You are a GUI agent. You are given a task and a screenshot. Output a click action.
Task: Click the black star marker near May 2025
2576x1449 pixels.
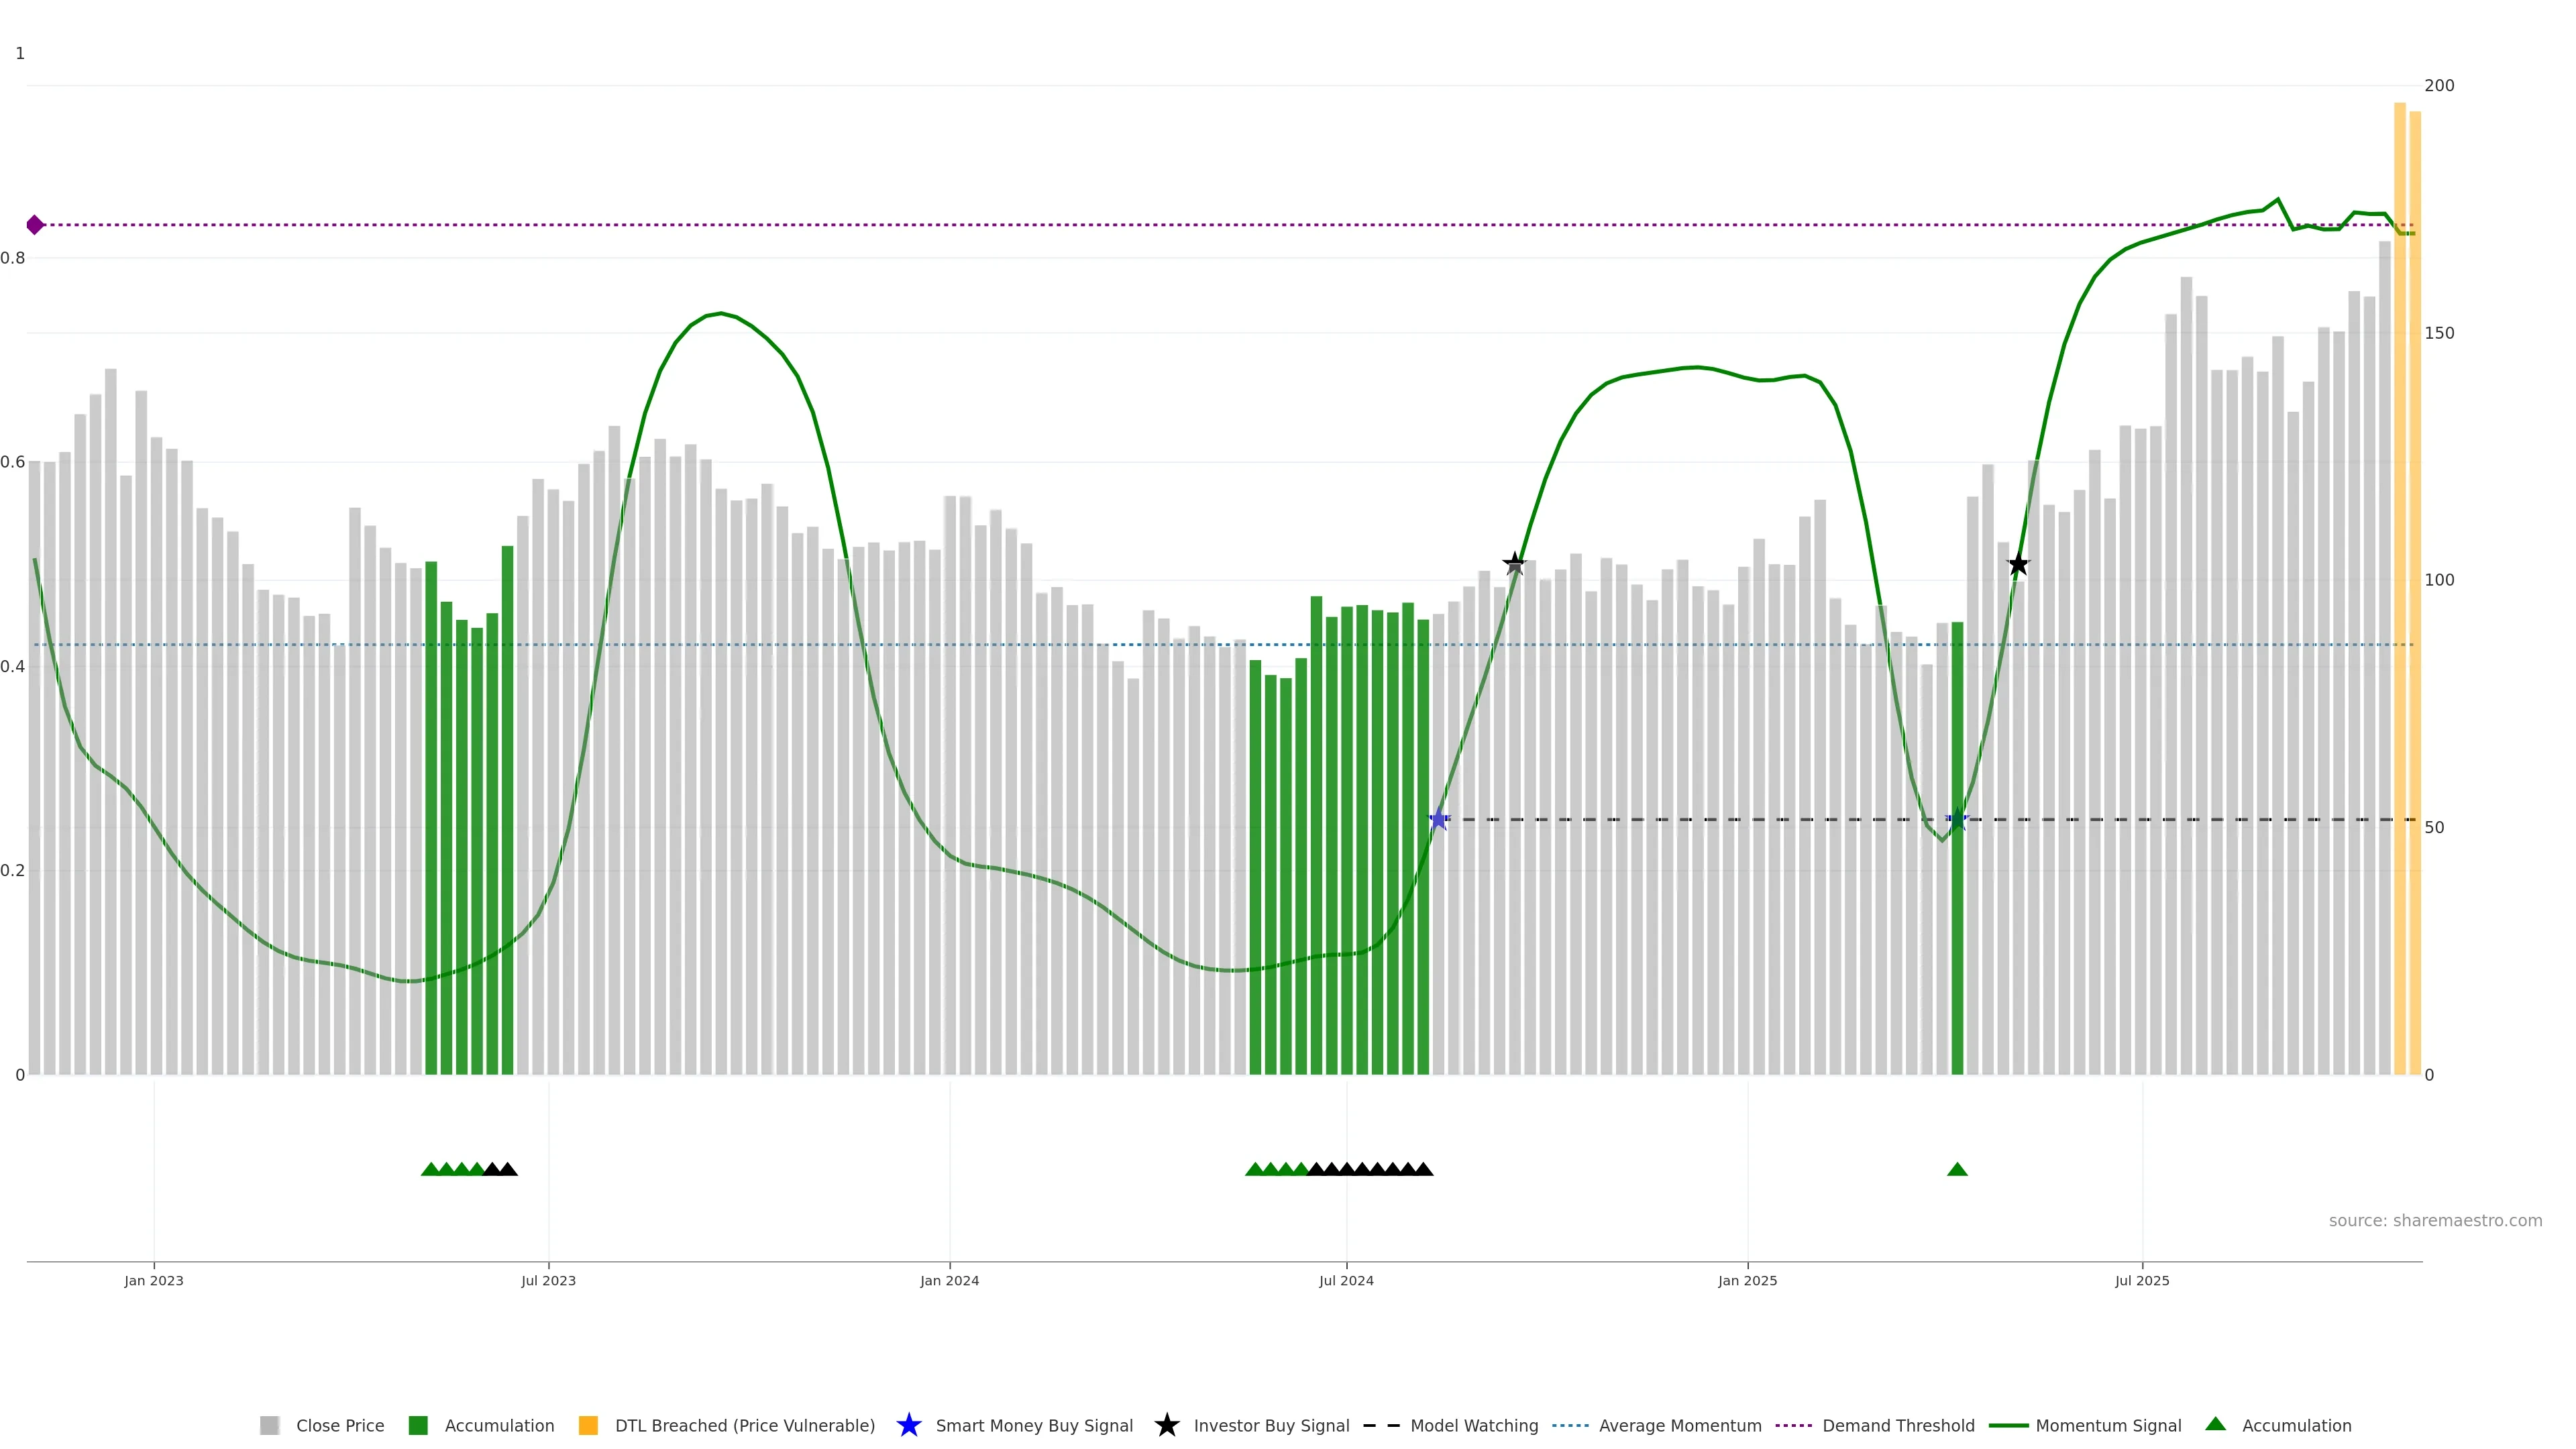(x=2018, y=565)
